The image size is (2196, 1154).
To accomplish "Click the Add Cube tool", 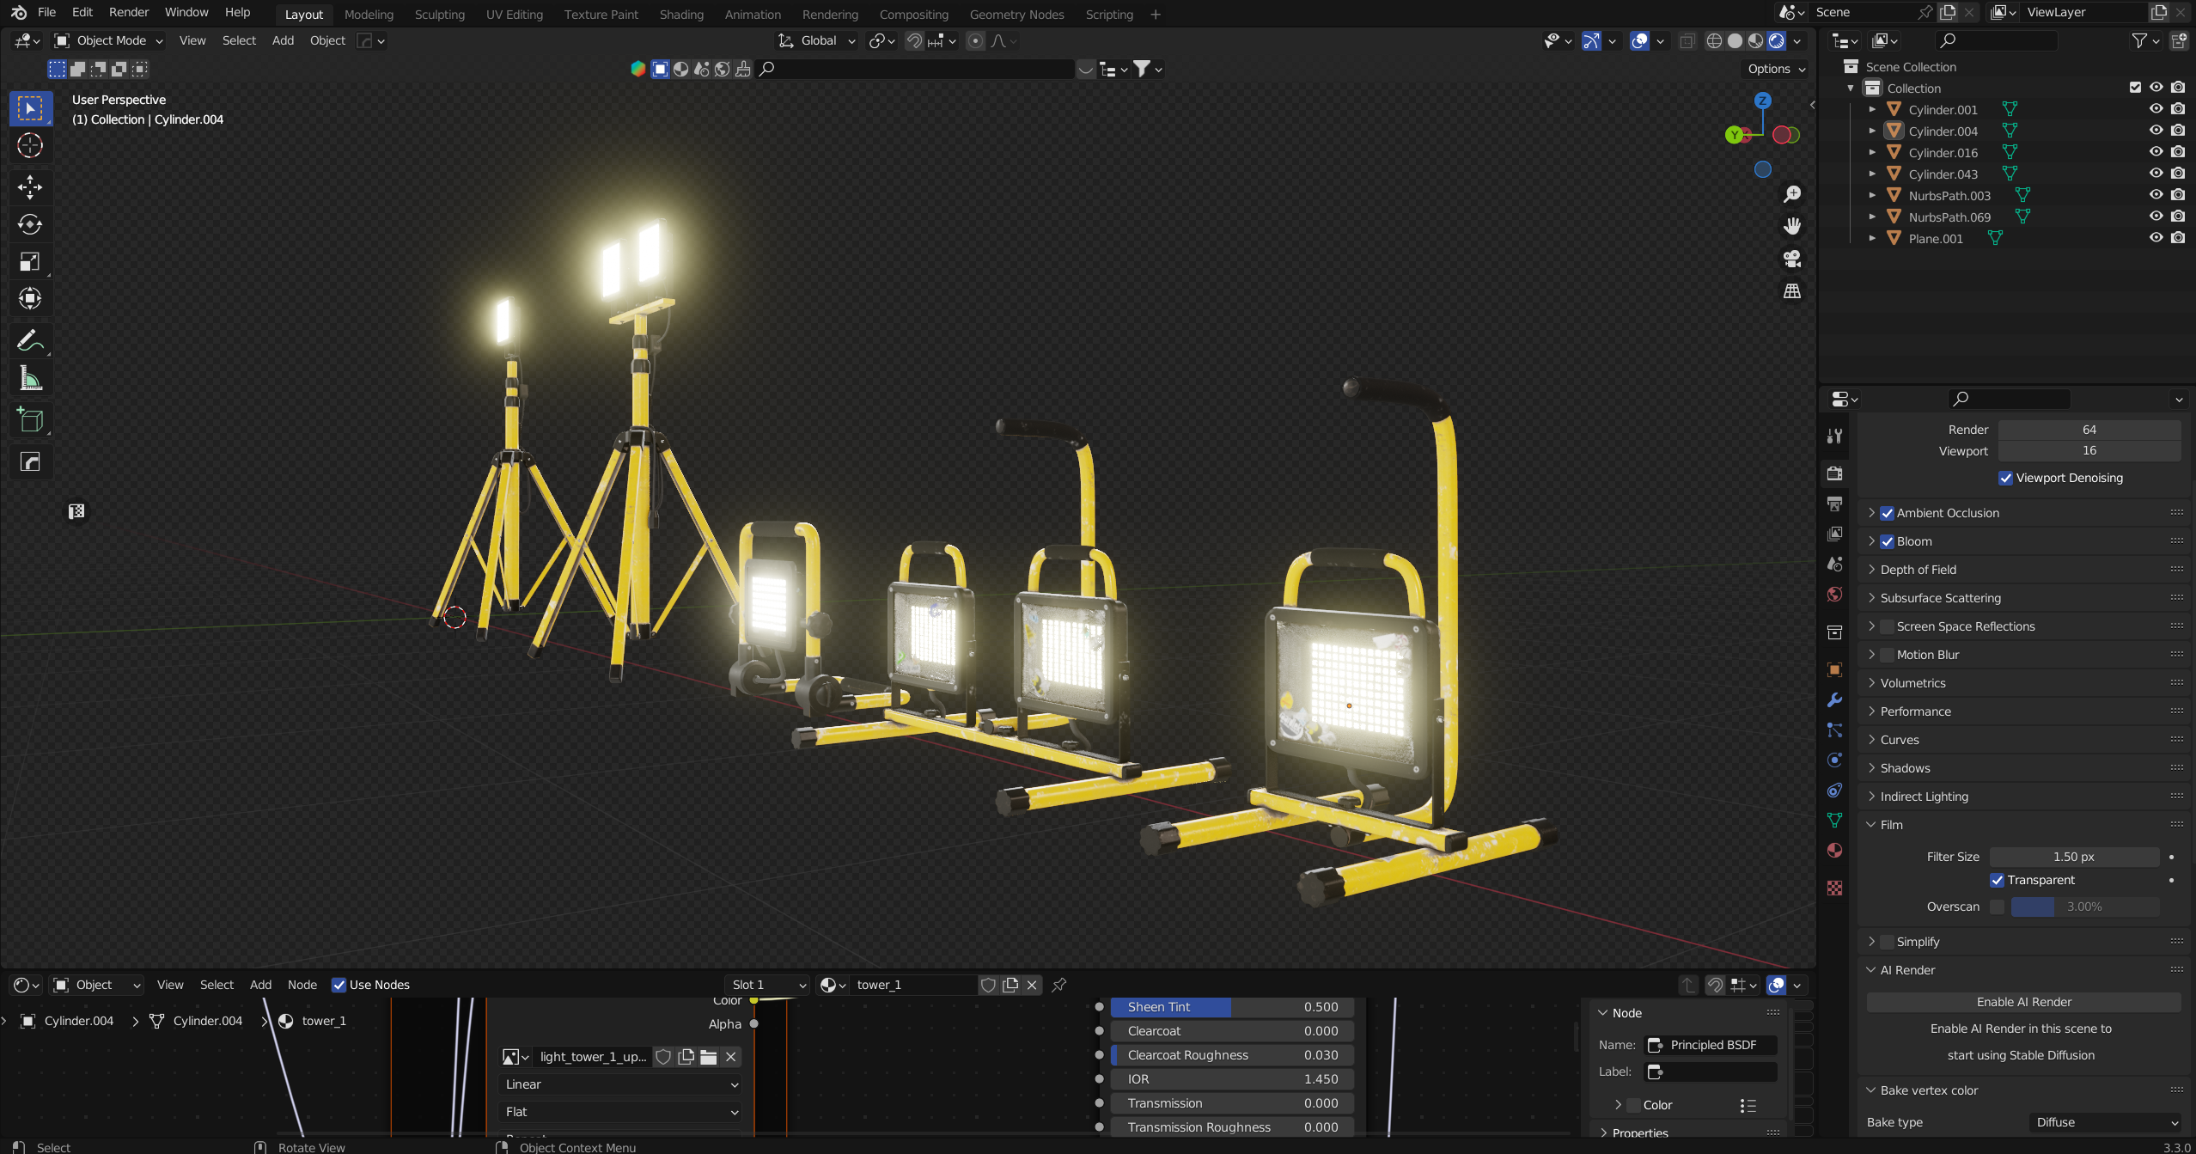I will (x=30, y=420).
